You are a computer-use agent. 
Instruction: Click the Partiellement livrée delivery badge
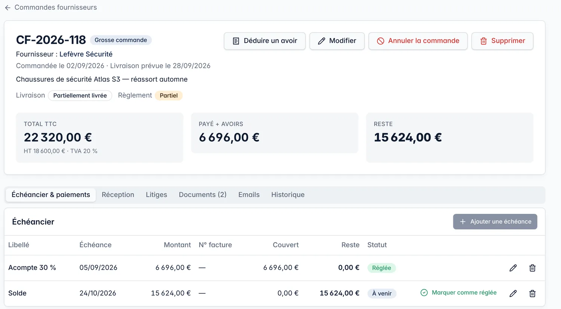80,96
